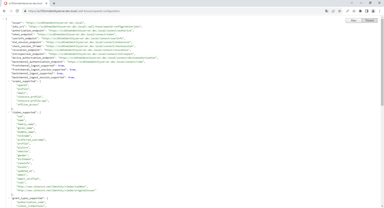Bookmark this page with the star icon
Viewport: 384px width, 208px height.
[339, 11]
